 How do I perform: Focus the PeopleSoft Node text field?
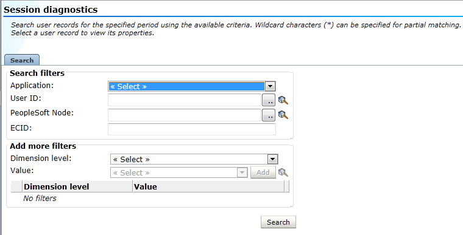click(x=185, y=115)
